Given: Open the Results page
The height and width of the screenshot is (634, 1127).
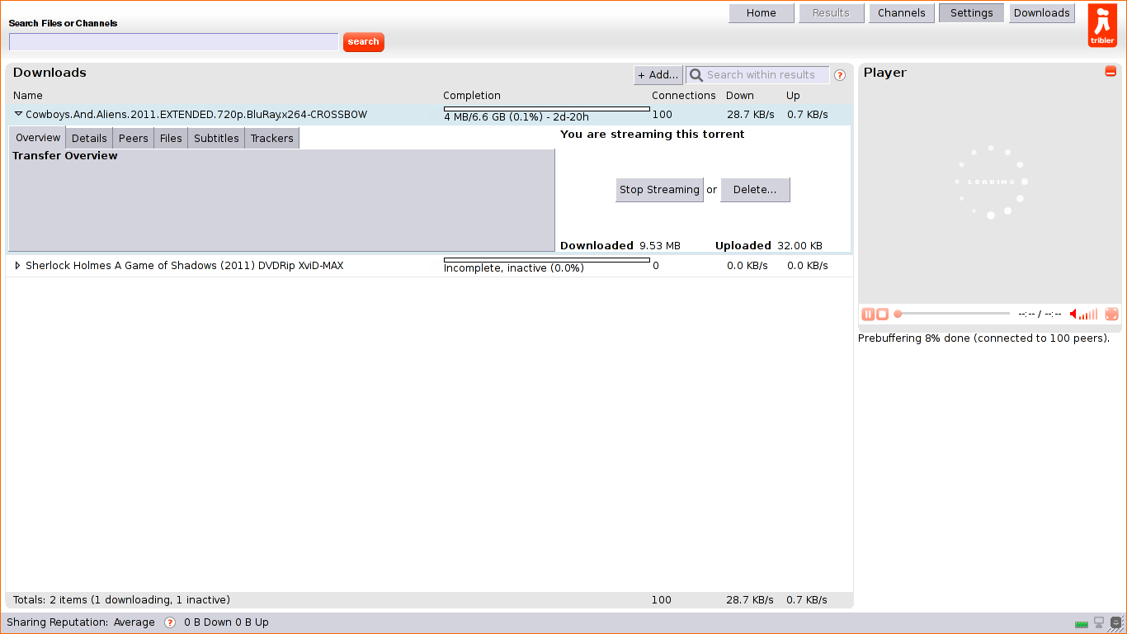Looking at the screenshot, I should point(831,13).
